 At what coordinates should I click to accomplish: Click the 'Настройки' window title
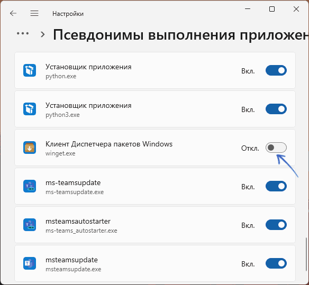pyautogui.click(x=68, y=14)
